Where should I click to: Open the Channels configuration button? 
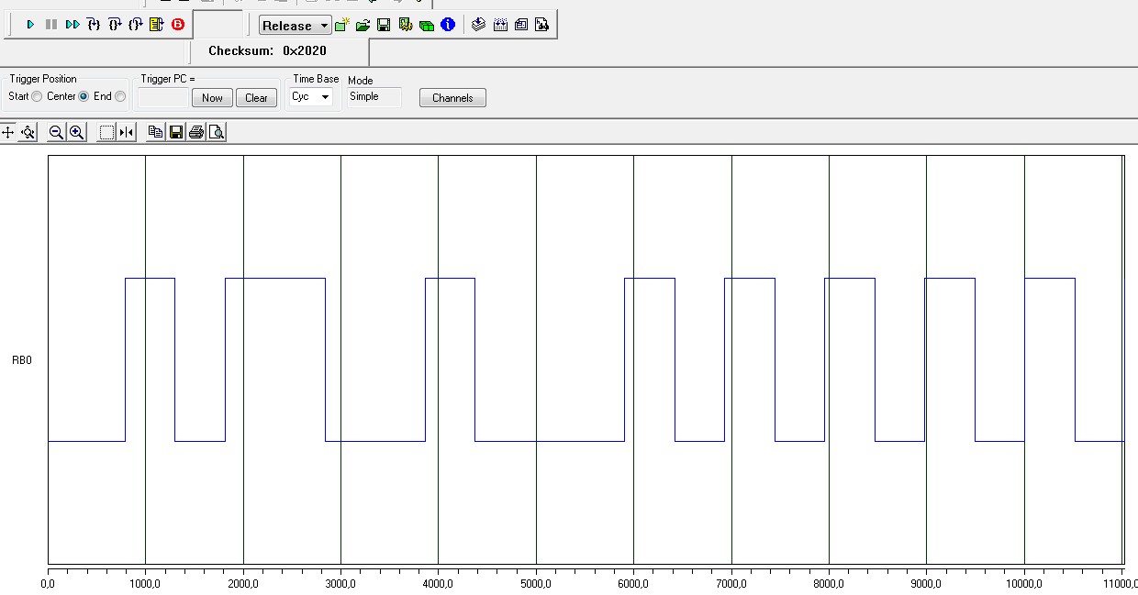coord(452,97)
